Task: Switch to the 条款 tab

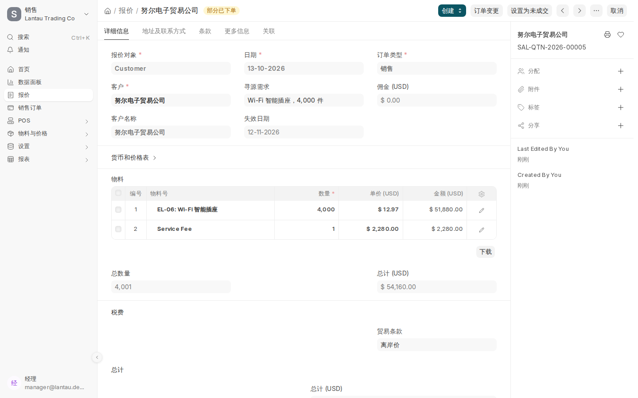Action: 205,31
